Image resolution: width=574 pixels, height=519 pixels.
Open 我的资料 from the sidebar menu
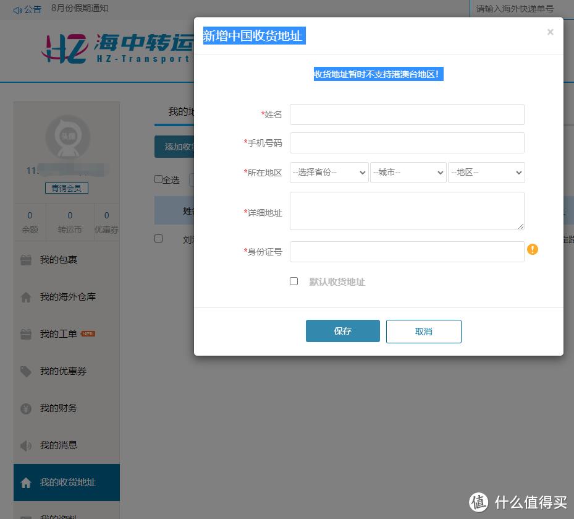pyautogui.click(x=59, y=515)
